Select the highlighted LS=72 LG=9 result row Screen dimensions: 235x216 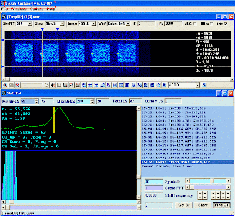click(x=187, y=162)
